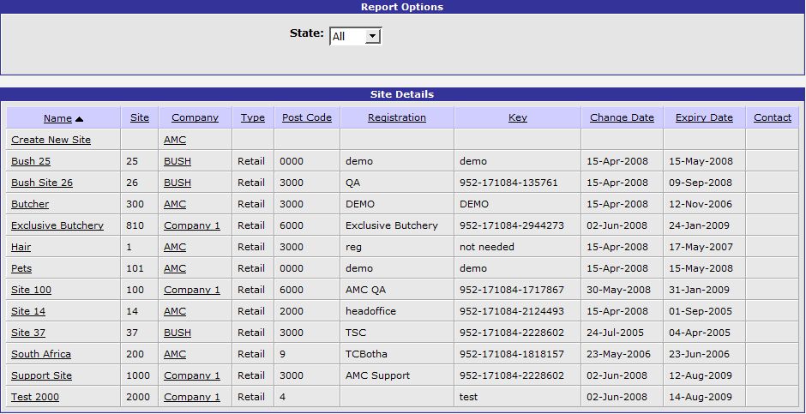Click the Contact column header

[x=773, y=117]
